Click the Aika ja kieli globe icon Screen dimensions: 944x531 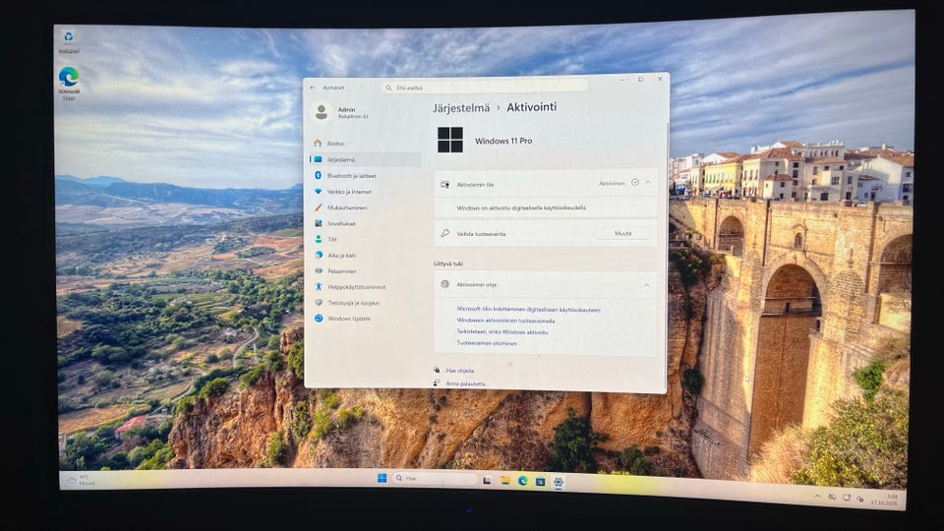[319, 256]
